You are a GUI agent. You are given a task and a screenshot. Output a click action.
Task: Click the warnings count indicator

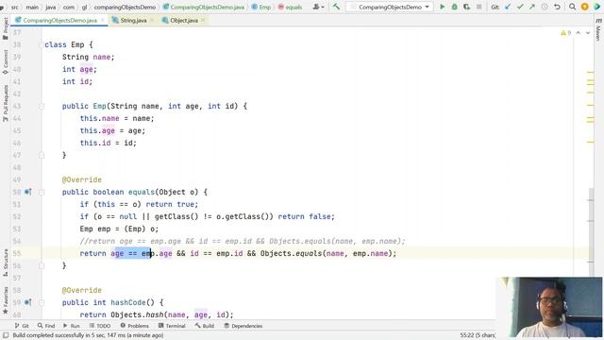(566, 33)
